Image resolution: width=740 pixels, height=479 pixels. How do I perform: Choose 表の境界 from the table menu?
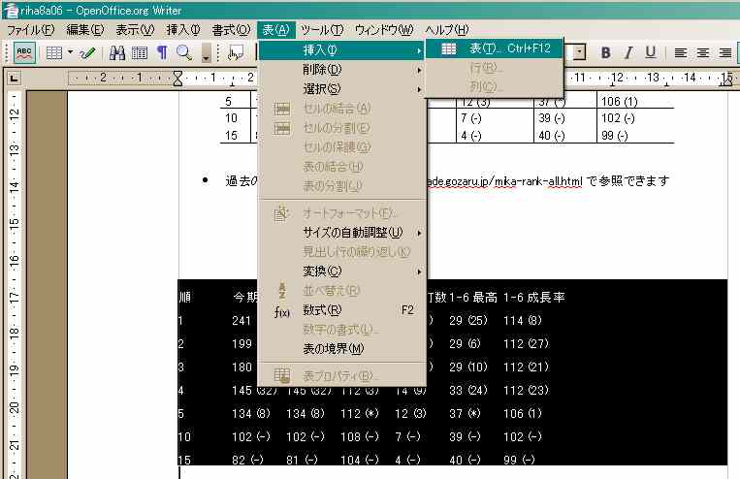334,348
